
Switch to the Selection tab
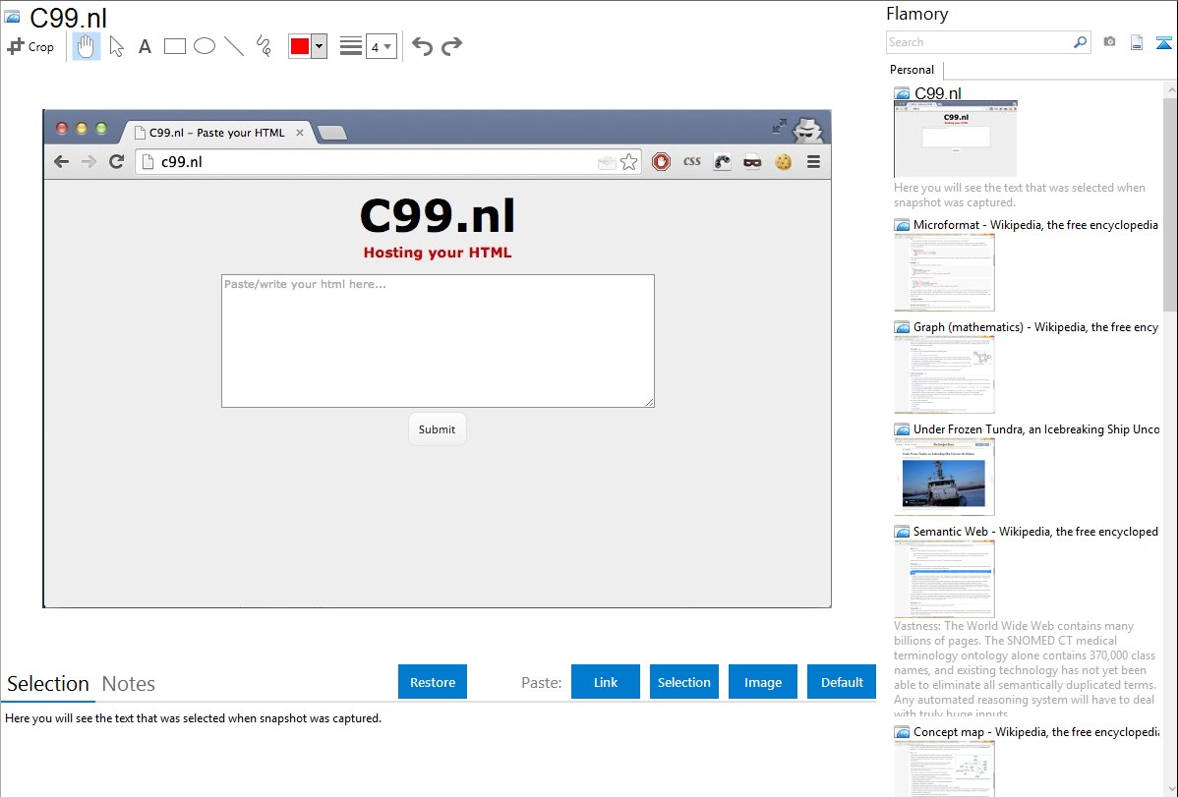pyautogui.click(x=48, y=684)
